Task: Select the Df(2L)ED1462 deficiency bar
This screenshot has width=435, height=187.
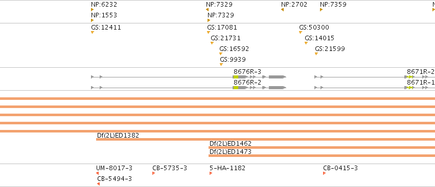Action: pyautogui.click(x=322, y=148)
